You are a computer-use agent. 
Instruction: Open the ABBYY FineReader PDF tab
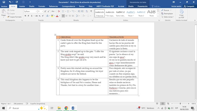[105, 6]
